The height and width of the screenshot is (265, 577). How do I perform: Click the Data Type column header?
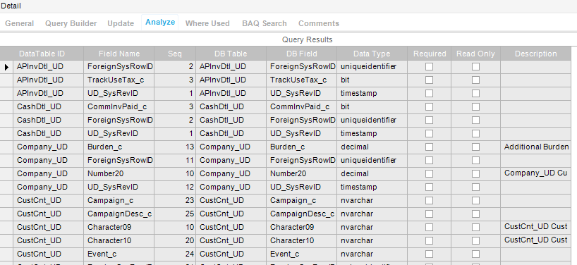coord(372,54)
